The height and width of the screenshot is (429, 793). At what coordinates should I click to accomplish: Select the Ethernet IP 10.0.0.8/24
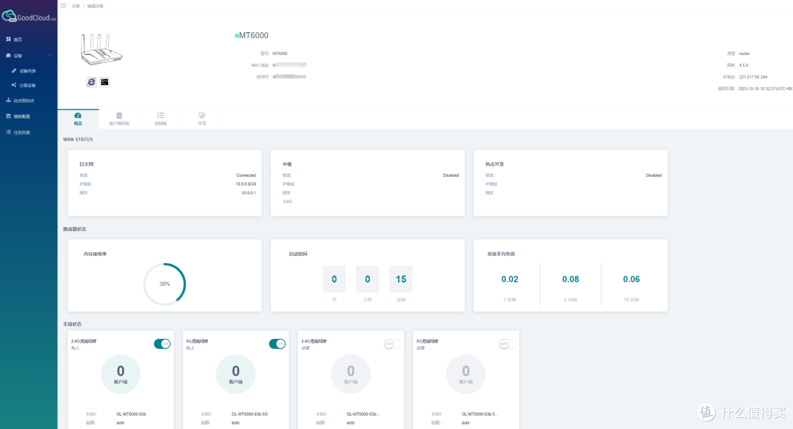[x=246, y=184]
